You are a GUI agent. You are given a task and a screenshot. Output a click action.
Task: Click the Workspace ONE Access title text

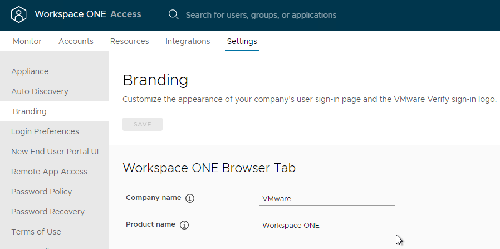pyautogui.click(x=87, y=14)
